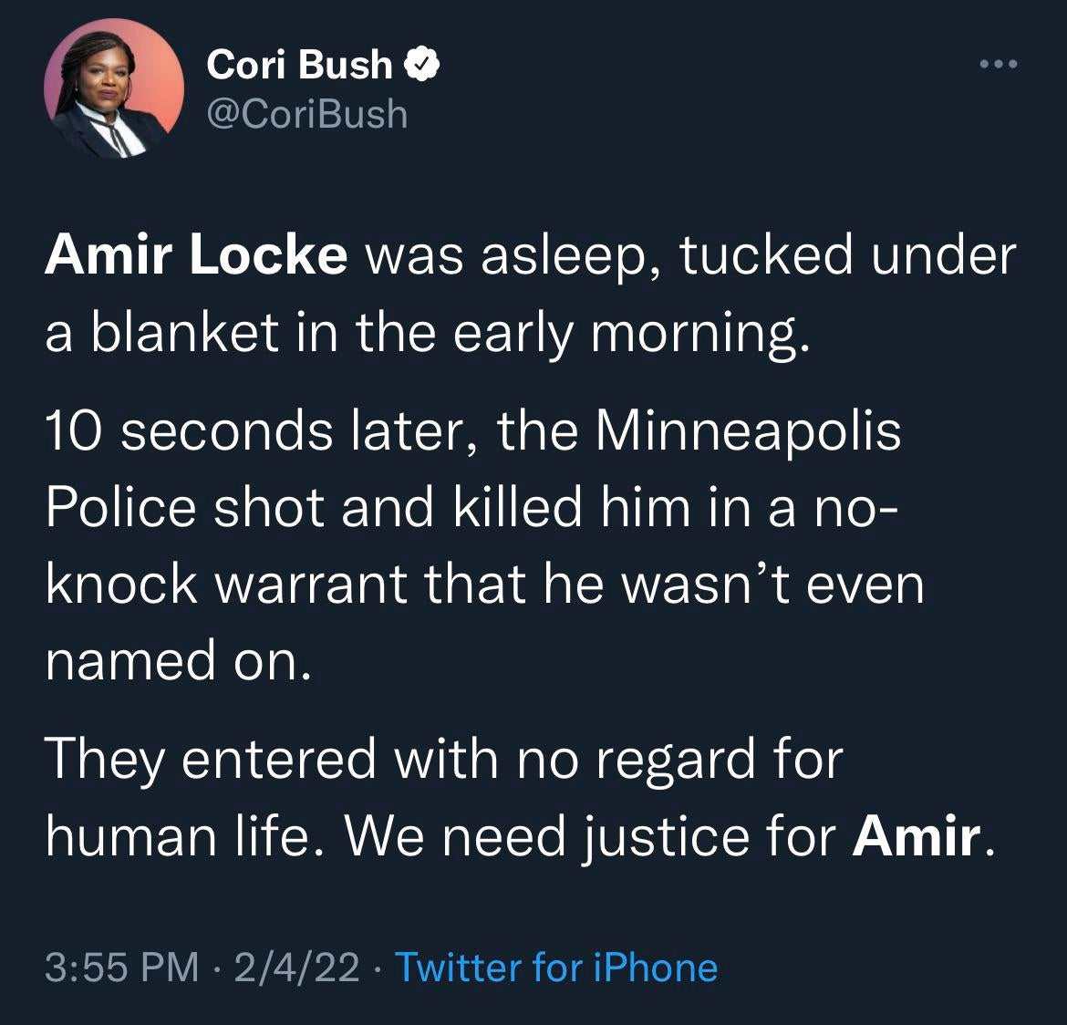Open the @CoriBush profile handle

pyautogui.click(x=306, y=113)
